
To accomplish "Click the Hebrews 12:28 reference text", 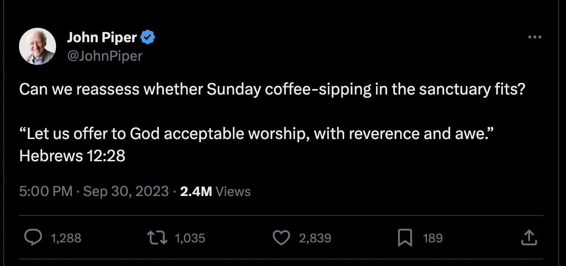I will pyautogui.click(x=72, y=156).
